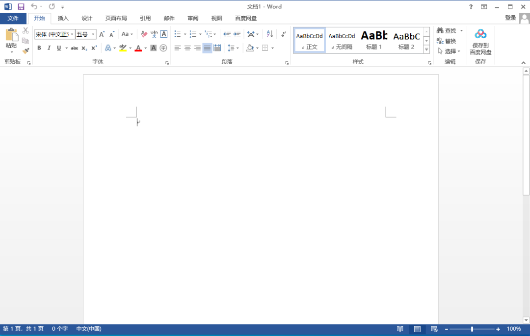Sort text with the A-Z sort icon
Image resolution: width=530 pixels, height=336 pixels.
click(269, 34)
